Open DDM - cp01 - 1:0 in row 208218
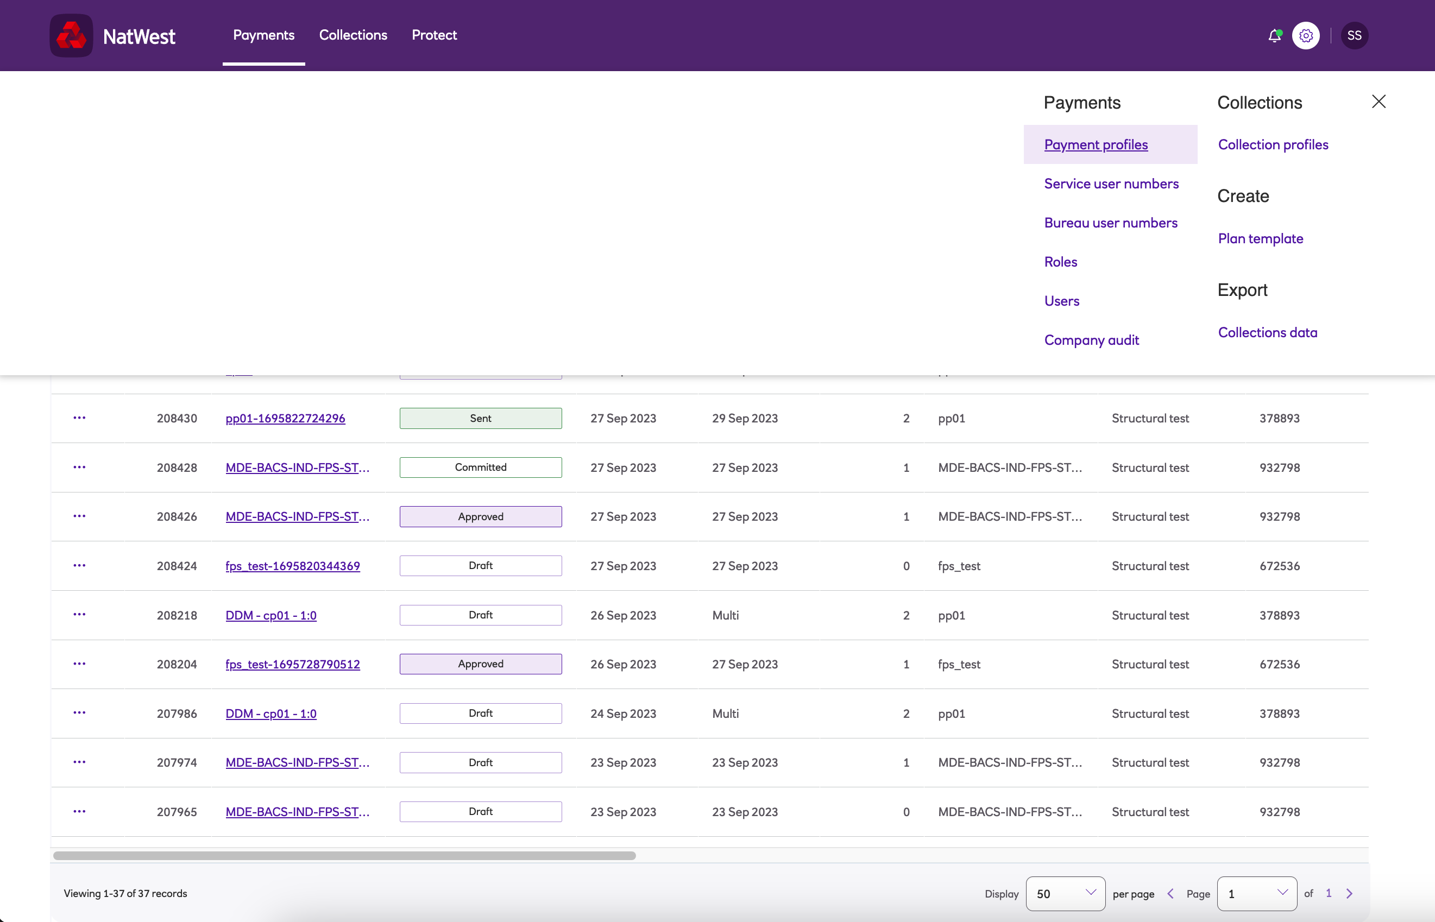1435x922 pixels. pyautogui.click(x=270, y=615)
